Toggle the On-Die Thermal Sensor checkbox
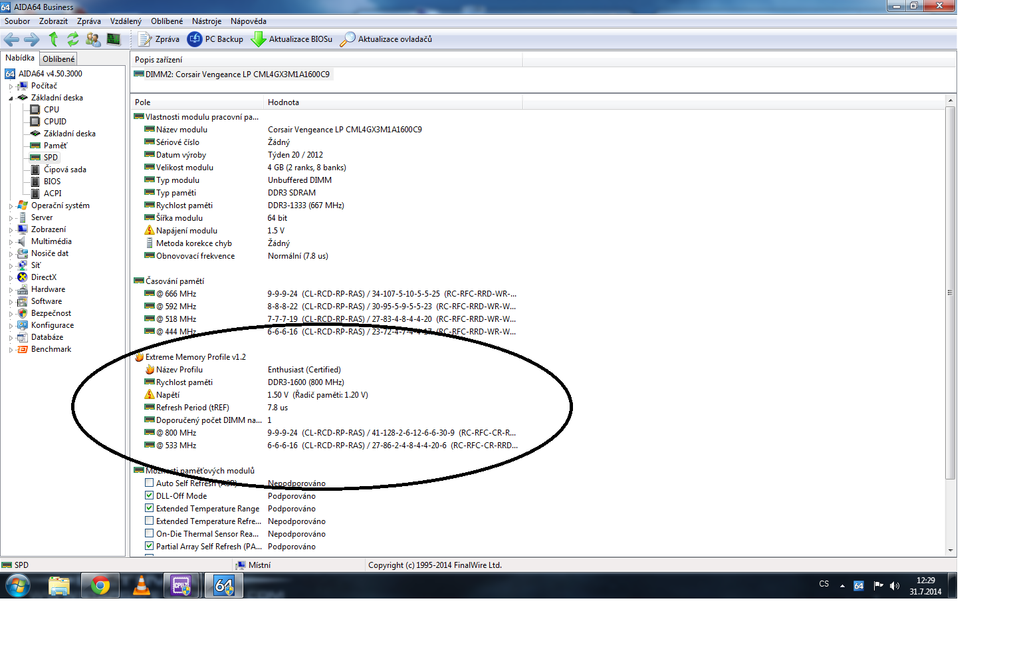This screenshot has height=669, width=1013. tap(150, 533)
